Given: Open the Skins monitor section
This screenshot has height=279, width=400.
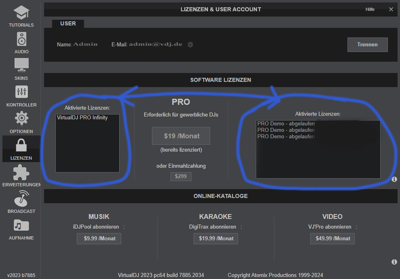Looking at the screenshot, I should 21,69.
